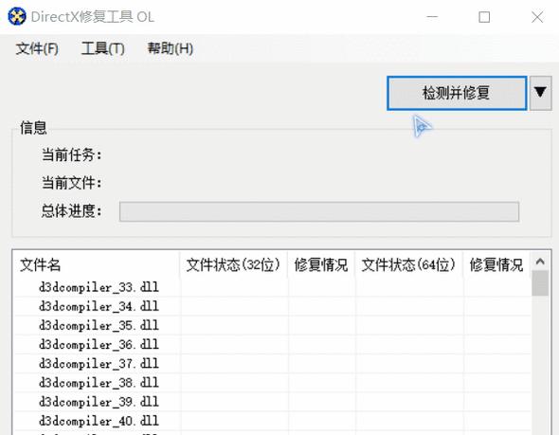Screen dimensions: 559x435
Task: Select d3dcompiler_36.dll row
Action: point(272,344)
